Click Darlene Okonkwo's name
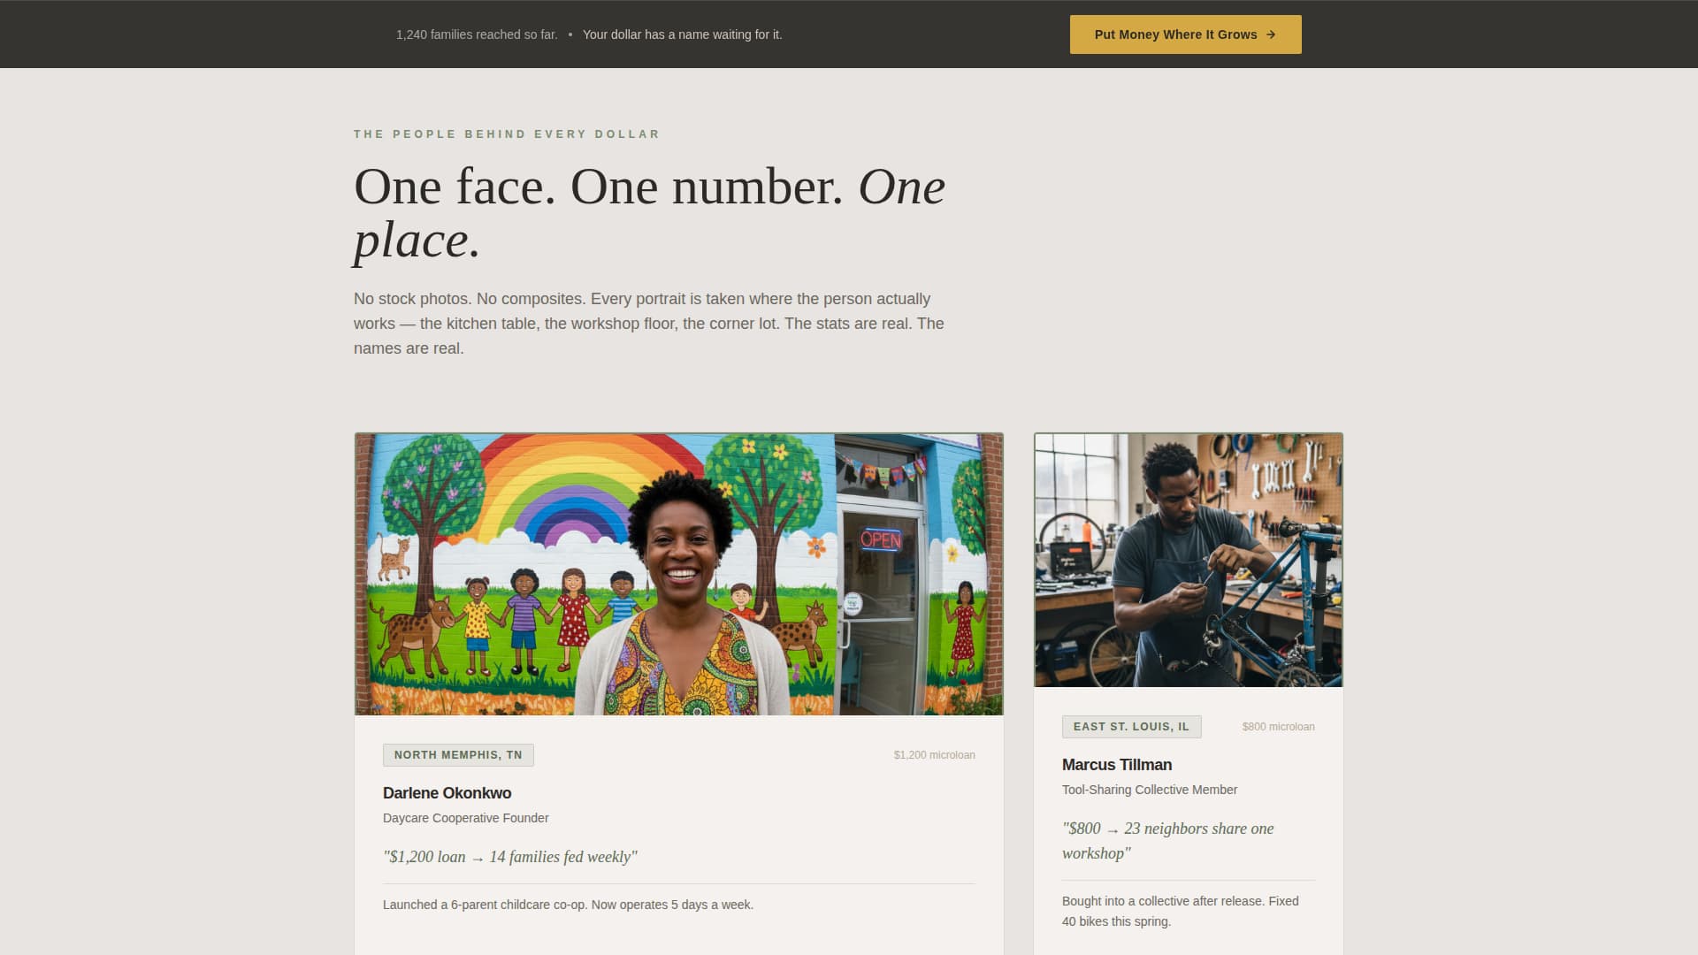Viewport: 1698px width, 955px height. click(447, 793)
